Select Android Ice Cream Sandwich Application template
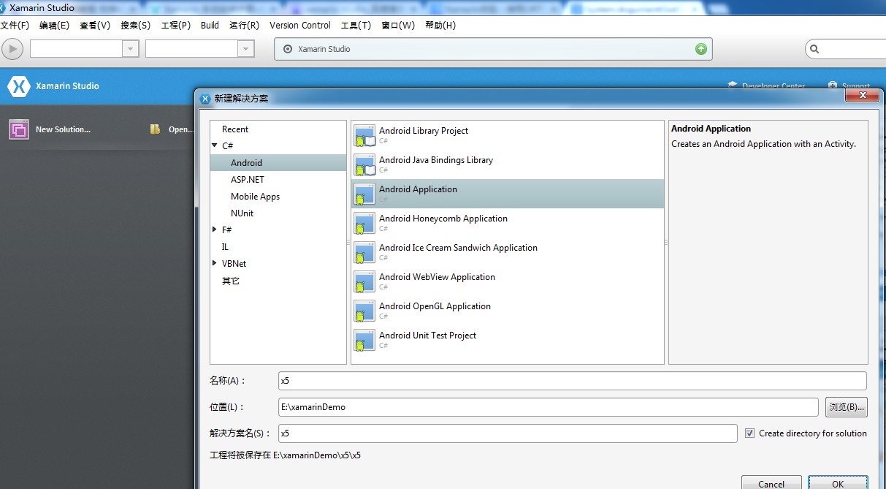 click(508, 252)
